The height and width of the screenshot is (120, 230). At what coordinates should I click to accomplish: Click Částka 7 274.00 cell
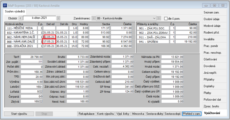point(121,37)
